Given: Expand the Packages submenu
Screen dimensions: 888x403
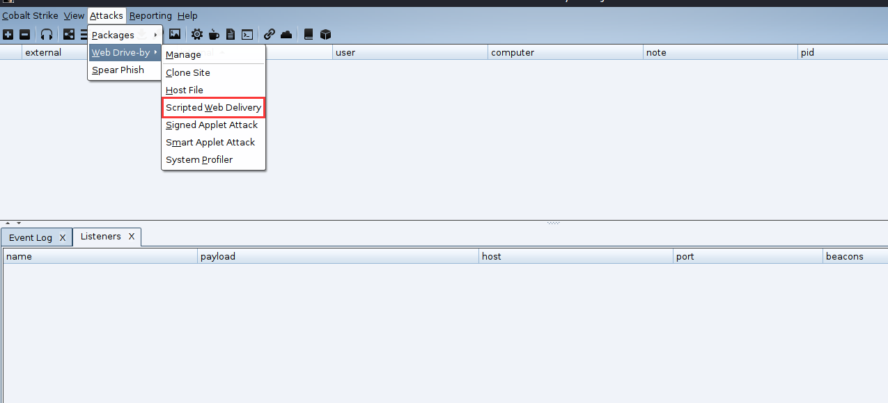Looking at the screenshot, I should coord(125,35).
